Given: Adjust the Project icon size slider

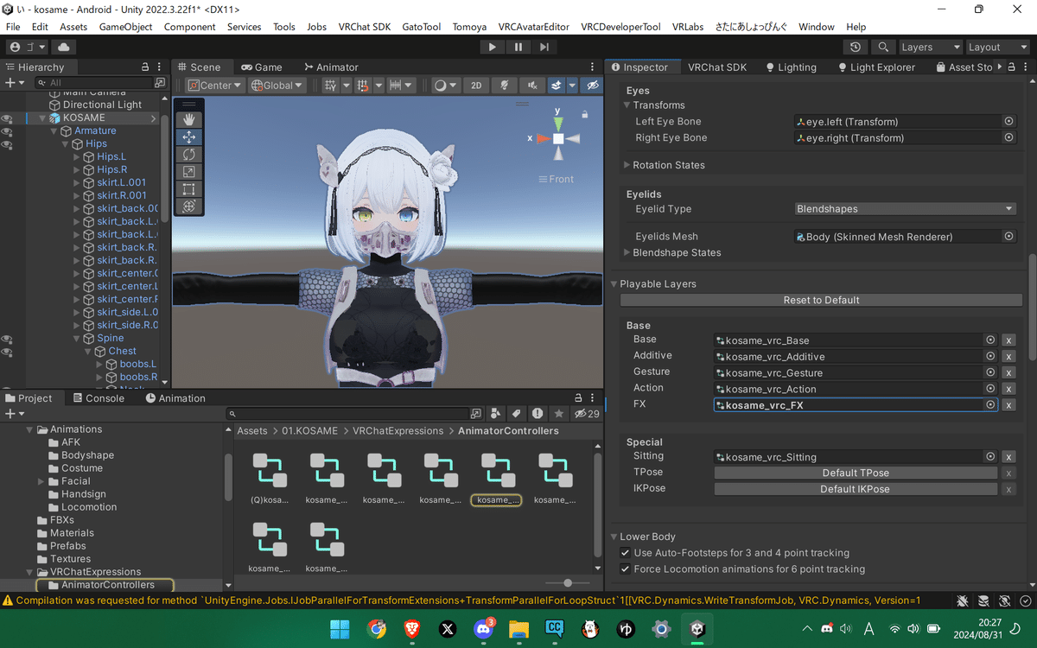Looking at the screenshot, I should 566,583.
